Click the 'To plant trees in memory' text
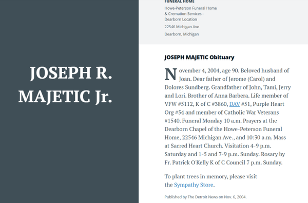Viewport: 308px width, 203px height. [196, 176]
